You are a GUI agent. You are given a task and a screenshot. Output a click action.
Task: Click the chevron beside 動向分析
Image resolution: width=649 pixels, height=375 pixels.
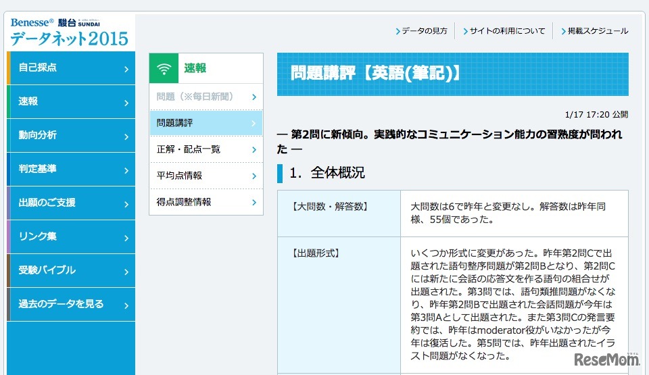click(126, 136)
